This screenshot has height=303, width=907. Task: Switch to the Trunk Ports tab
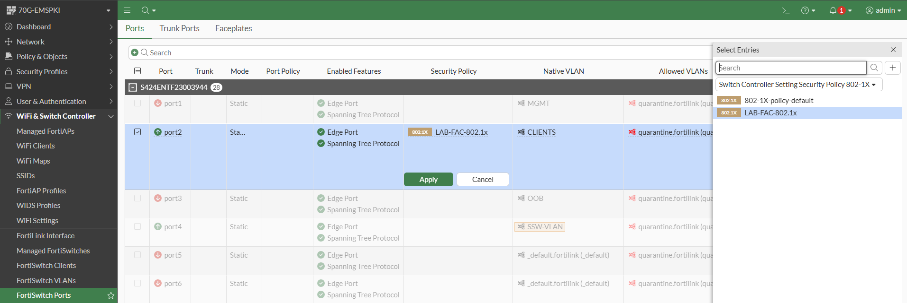180,28
